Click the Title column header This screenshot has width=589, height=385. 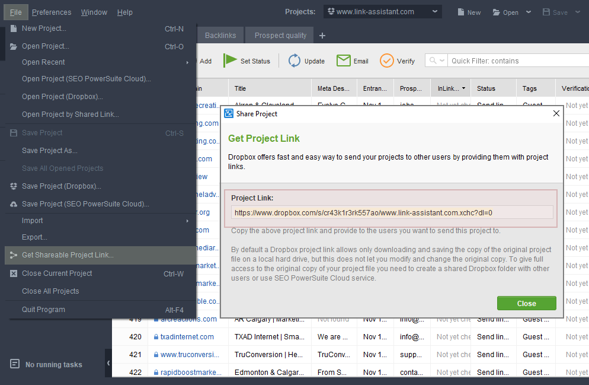click(x=270, y=88)
